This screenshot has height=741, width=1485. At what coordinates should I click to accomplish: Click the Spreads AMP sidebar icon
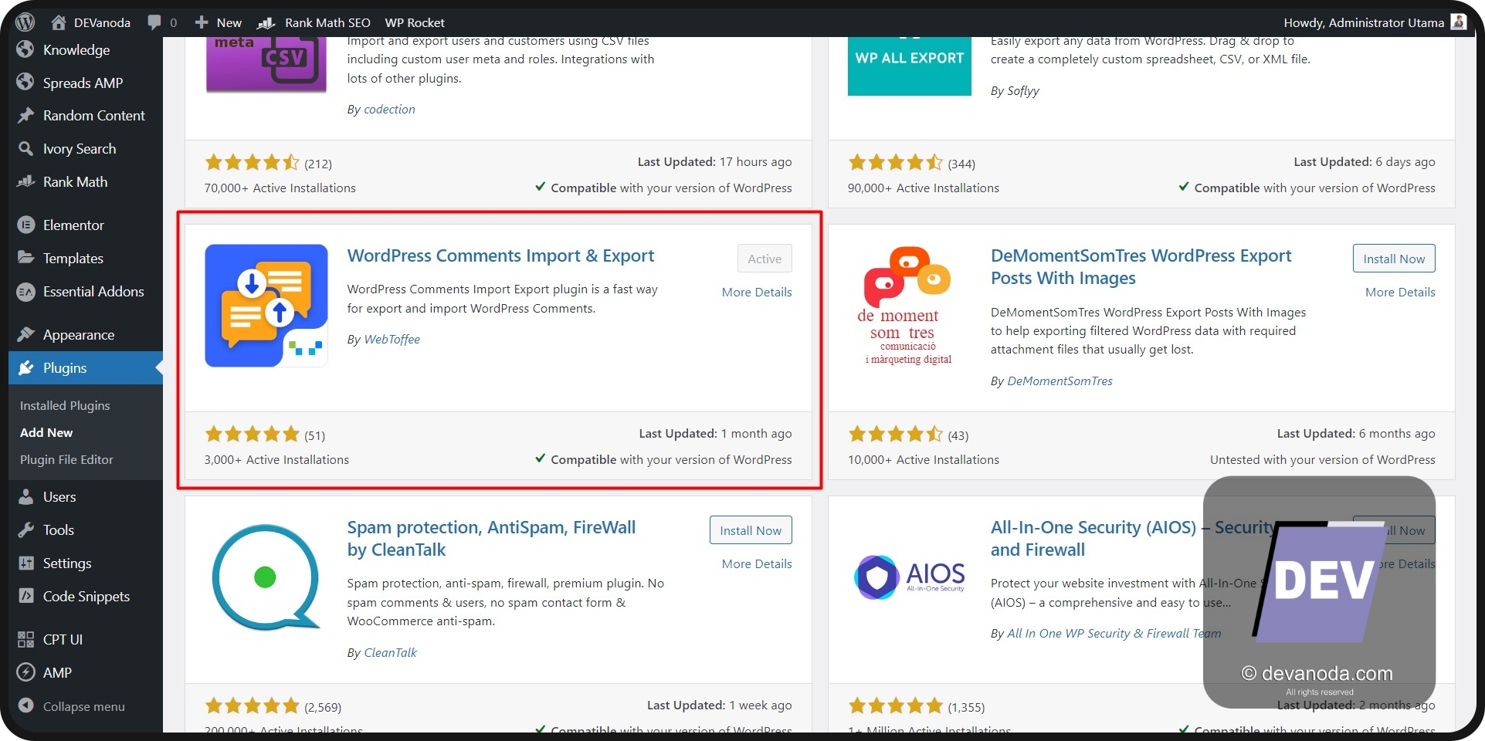(25, 82)
